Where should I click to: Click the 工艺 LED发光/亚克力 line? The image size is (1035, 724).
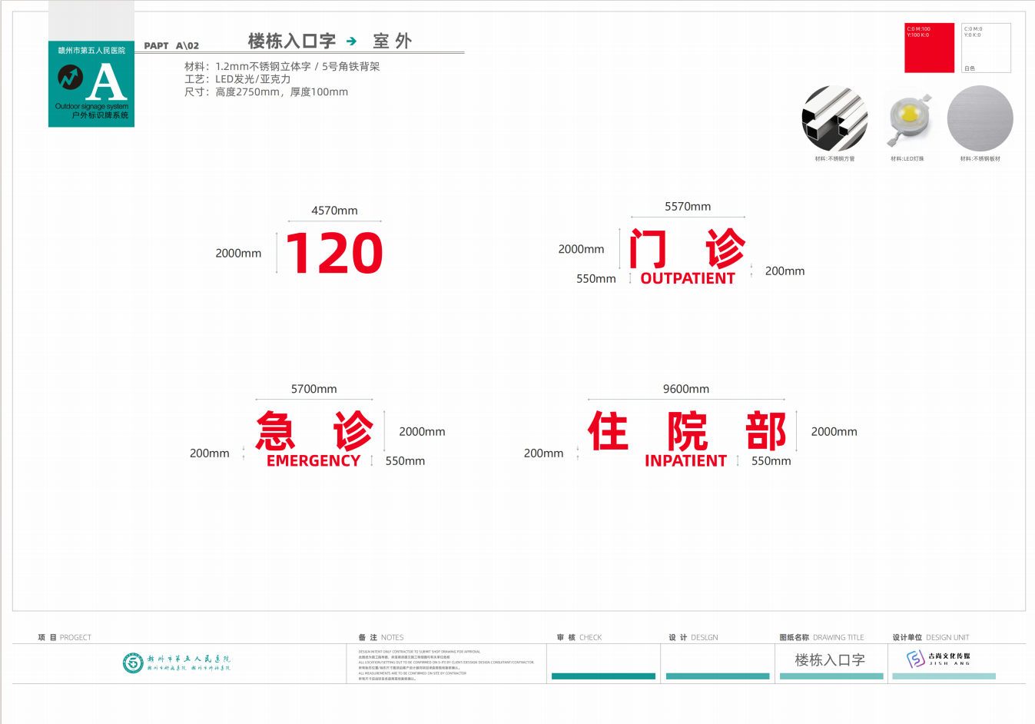tap(237, 79)
